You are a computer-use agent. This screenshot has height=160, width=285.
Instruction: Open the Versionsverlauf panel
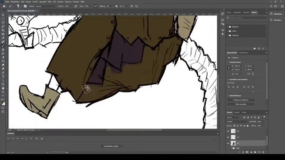(277, 20)
